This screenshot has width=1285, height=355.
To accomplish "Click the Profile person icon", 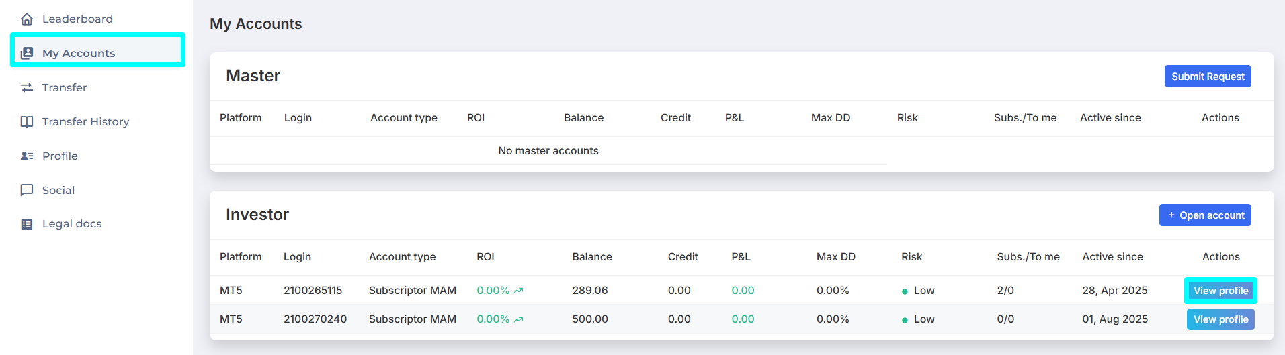I will pyautogui.click(x=27, y=156).
